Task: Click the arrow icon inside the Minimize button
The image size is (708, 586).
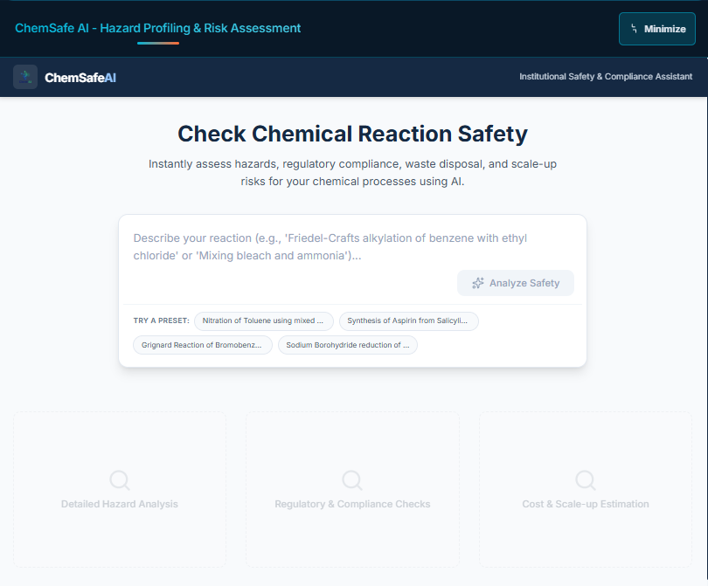Action: (635, 29)
